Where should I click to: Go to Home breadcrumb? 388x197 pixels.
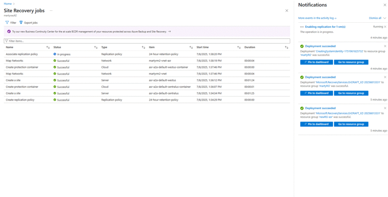8,3
